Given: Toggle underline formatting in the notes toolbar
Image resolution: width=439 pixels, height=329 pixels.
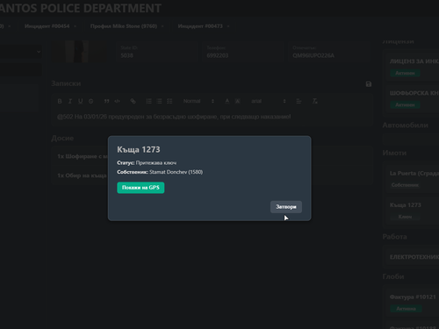Looking at the screenshot, I should click(81, 101).
